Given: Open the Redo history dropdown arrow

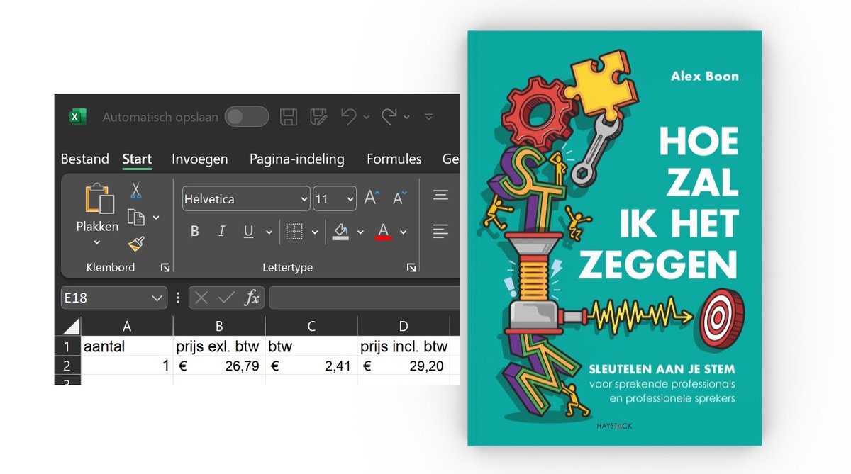Looking at the screenshot, I should pyautogui.click(x=406, y=118).
